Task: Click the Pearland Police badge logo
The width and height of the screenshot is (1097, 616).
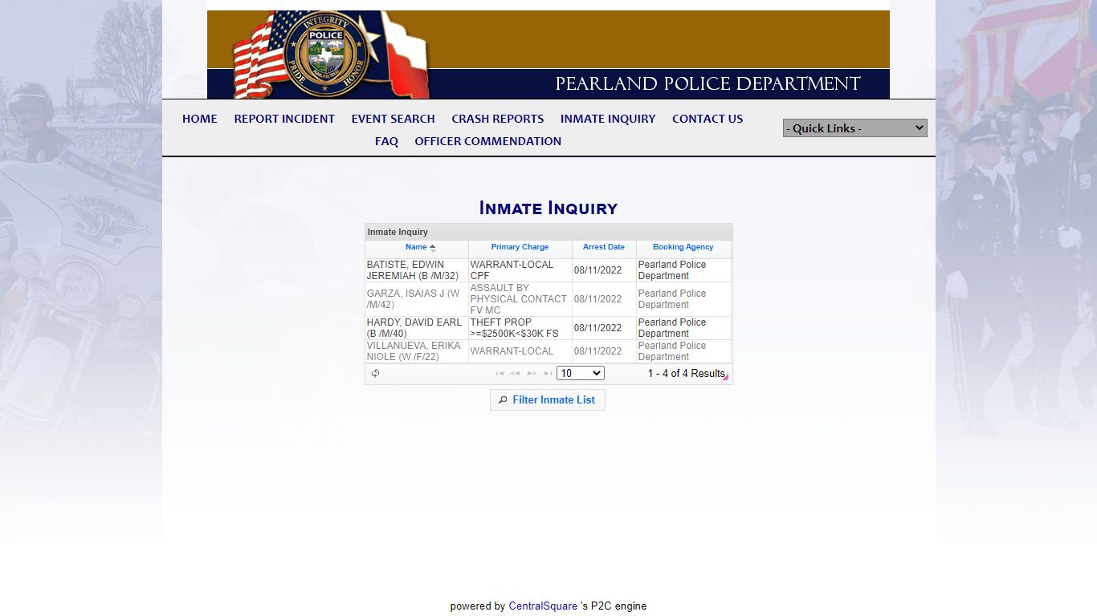Action: (325, 55)
